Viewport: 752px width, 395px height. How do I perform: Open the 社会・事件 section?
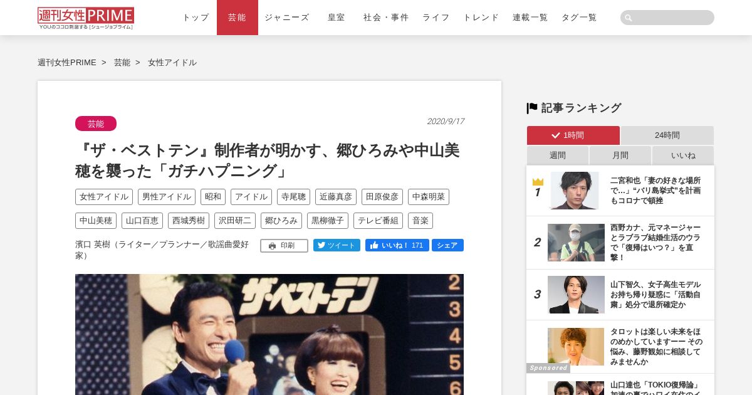[x=386, y=18]
